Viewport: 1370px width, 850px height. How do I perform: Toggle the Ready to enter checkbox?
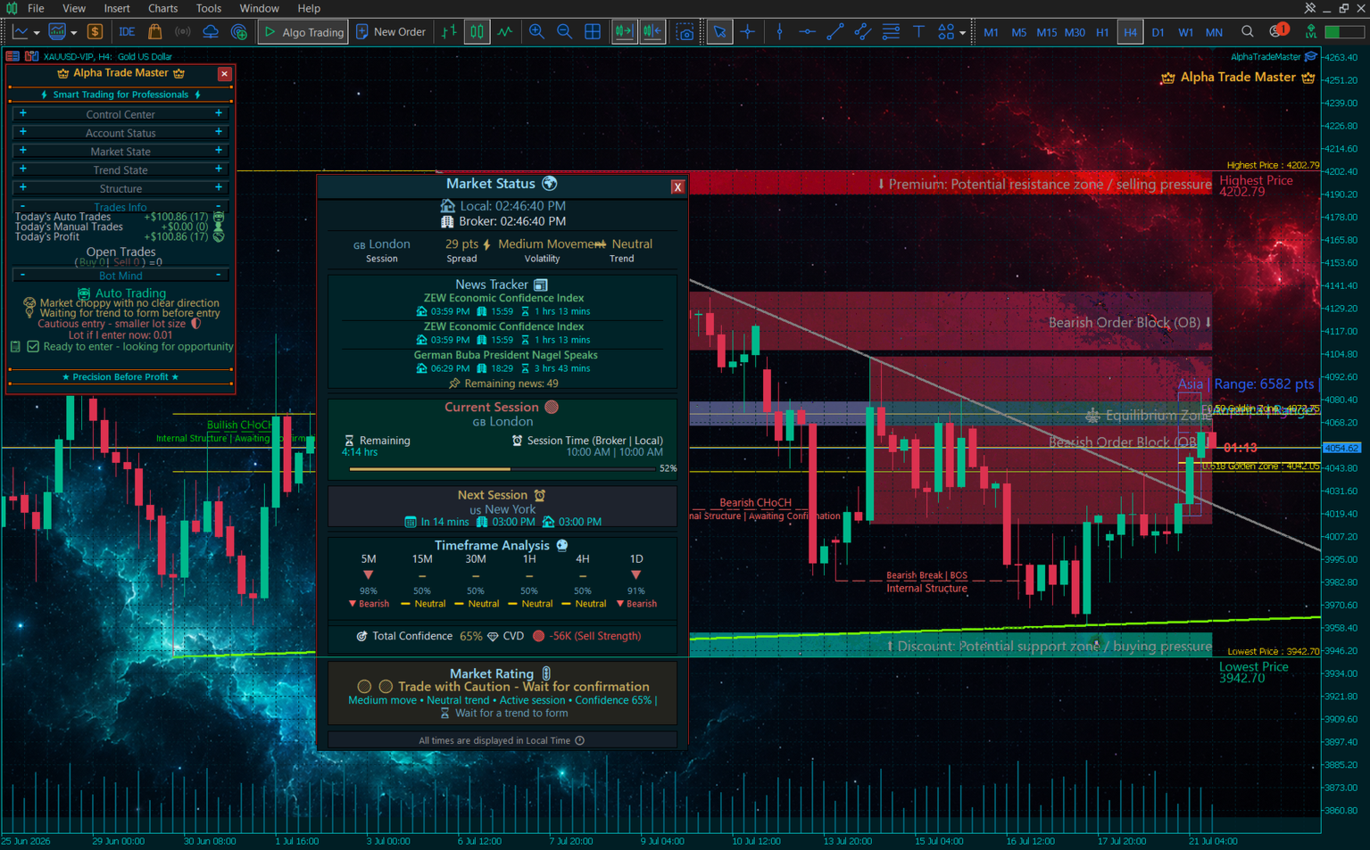(x=33, y=346)
